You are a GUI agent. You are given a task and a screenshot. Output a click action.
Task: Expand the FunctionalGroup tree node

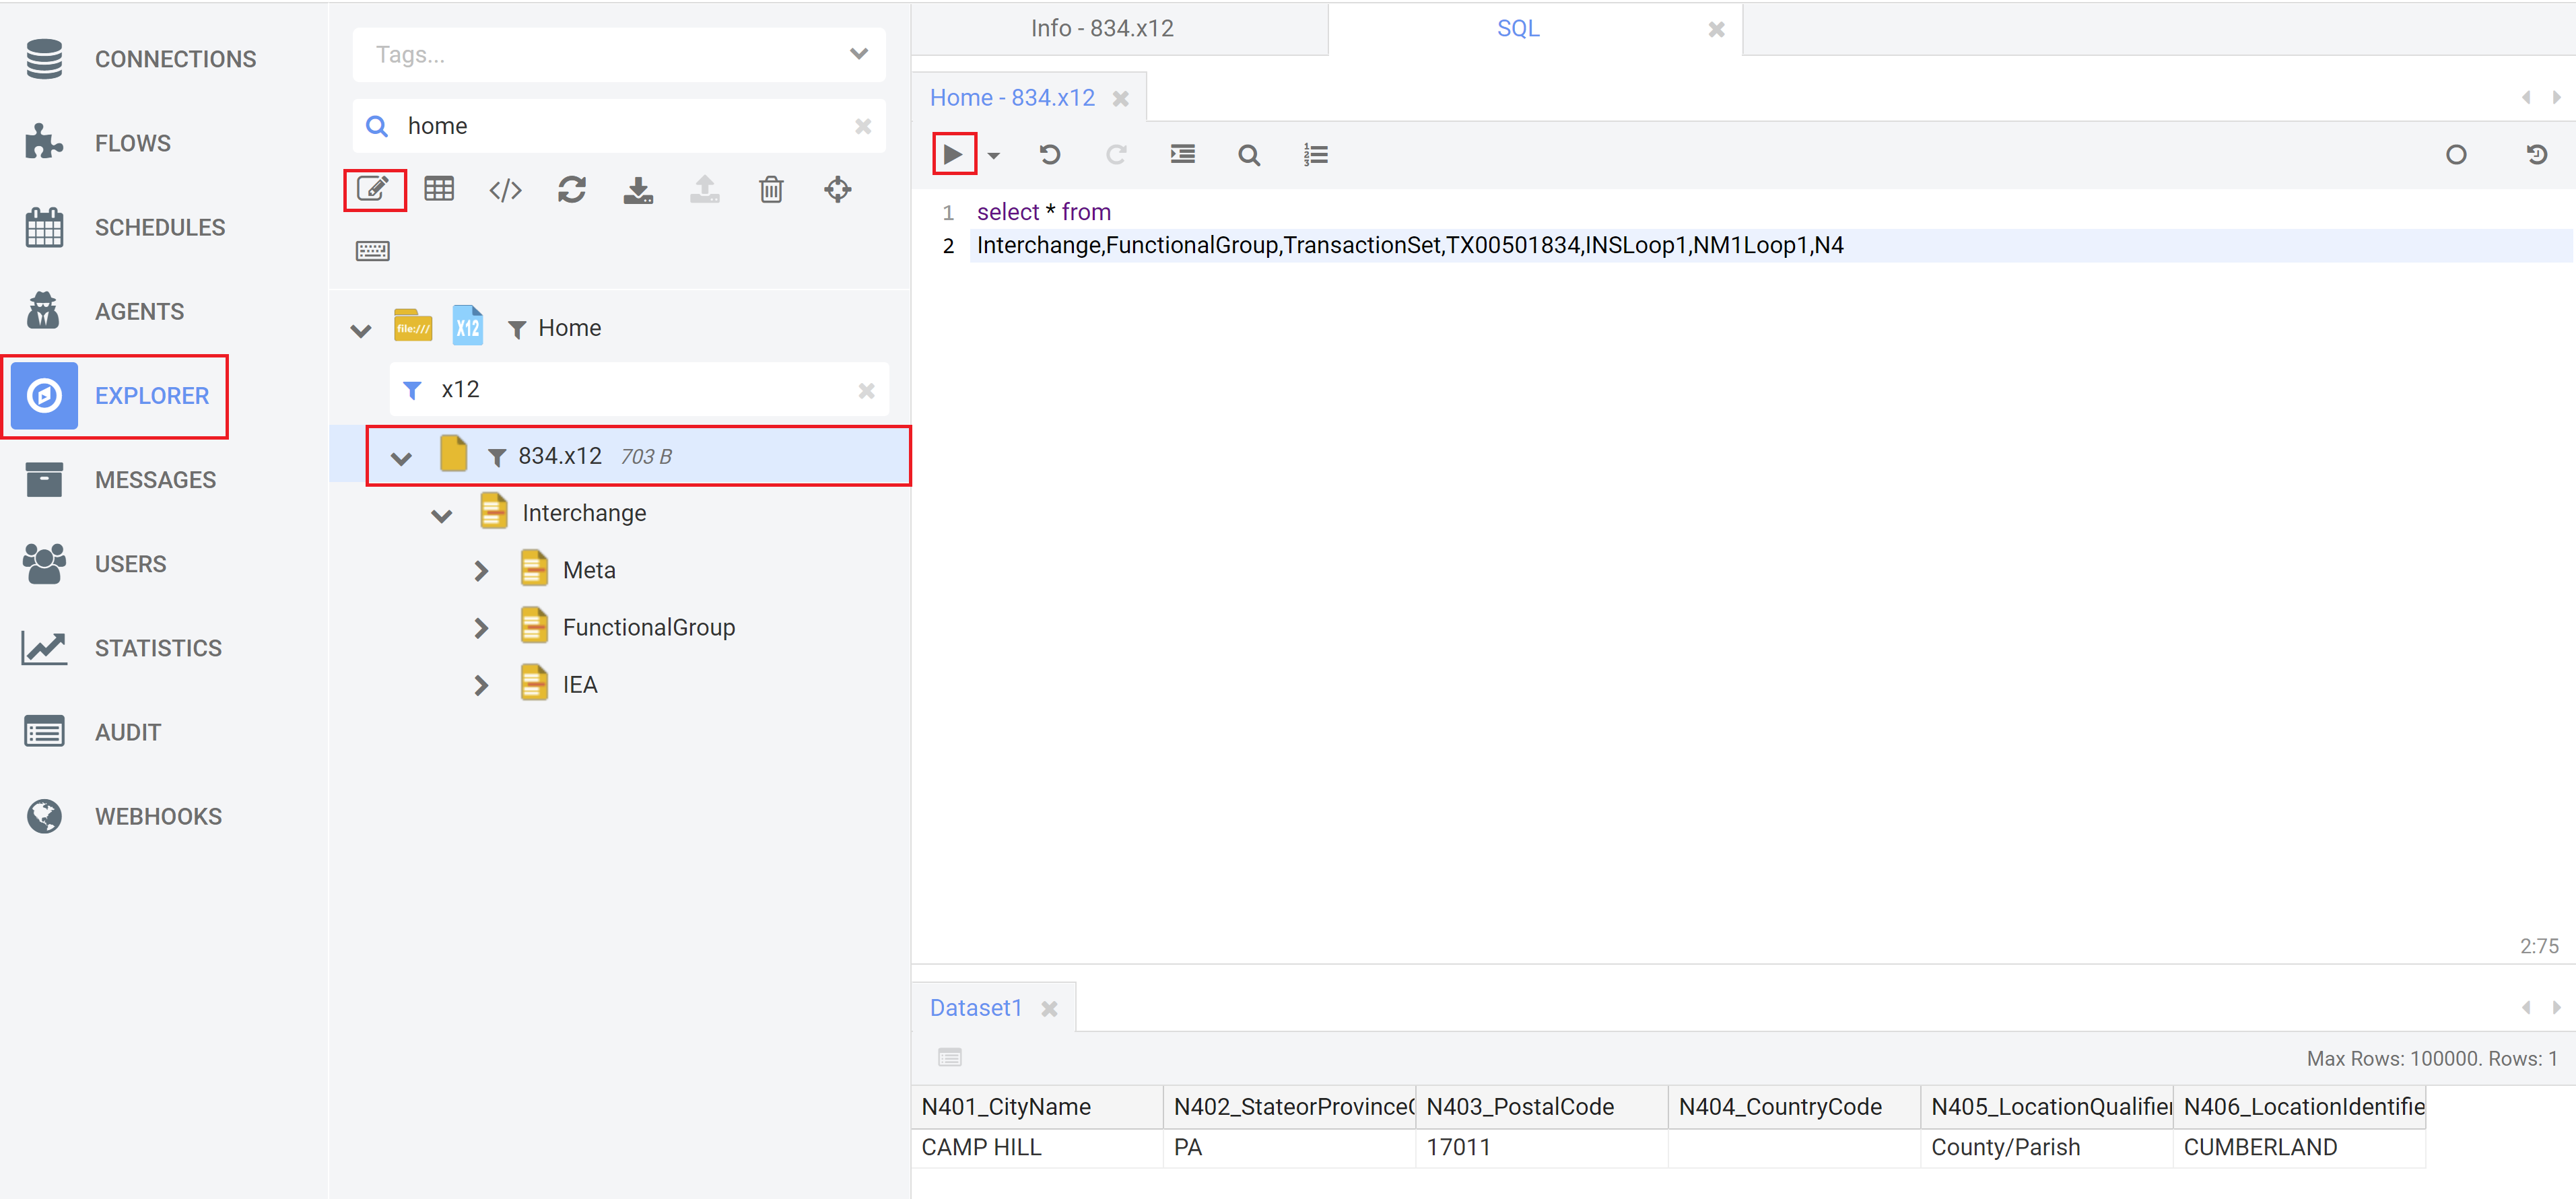tap(481, 628)
